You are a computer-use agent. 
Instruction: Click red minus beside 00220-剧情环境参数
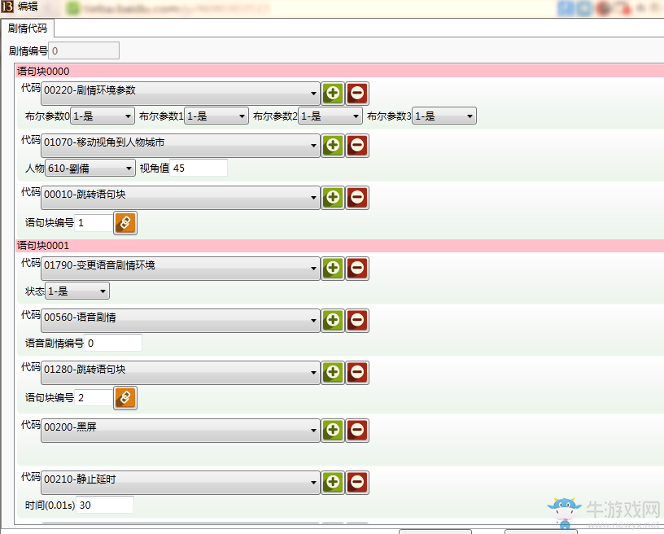click(357, 93)
